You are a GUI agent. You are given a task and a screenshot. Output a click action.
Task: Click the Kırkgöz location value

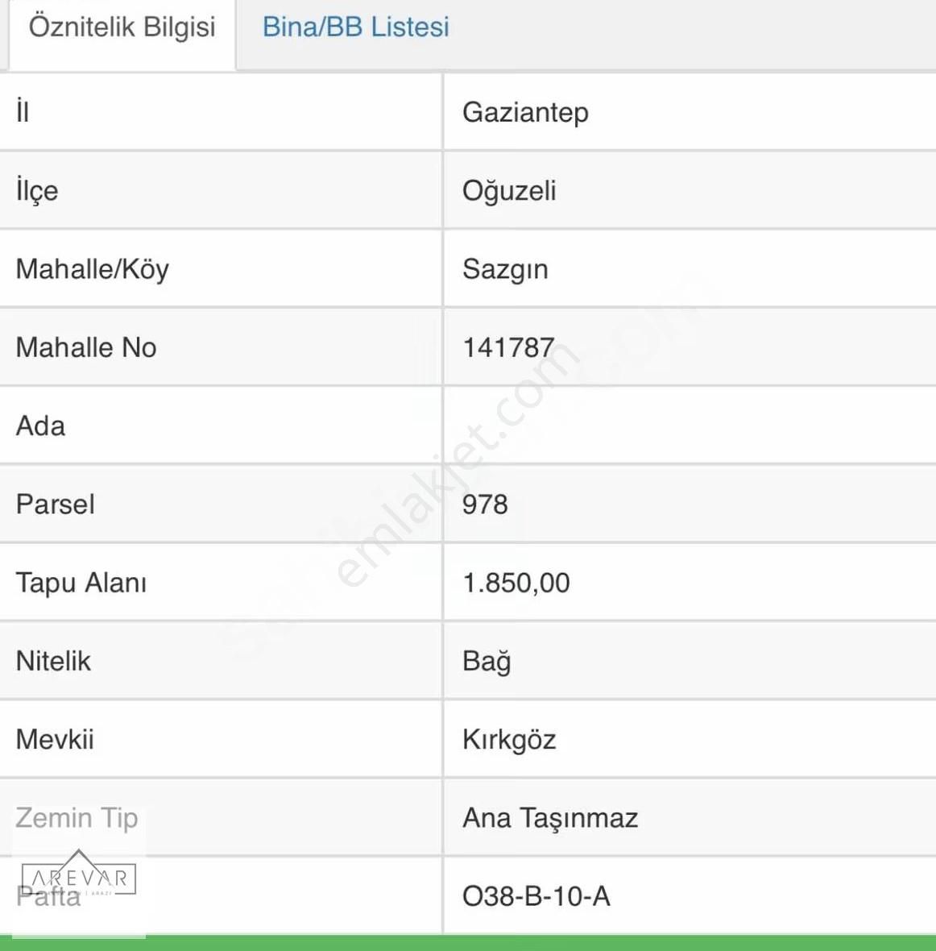pos(509,740)
